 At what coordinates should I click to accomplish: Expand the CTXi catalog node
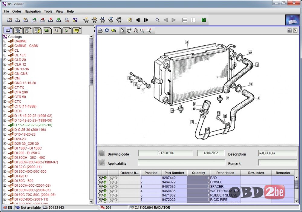coord(5,111)
